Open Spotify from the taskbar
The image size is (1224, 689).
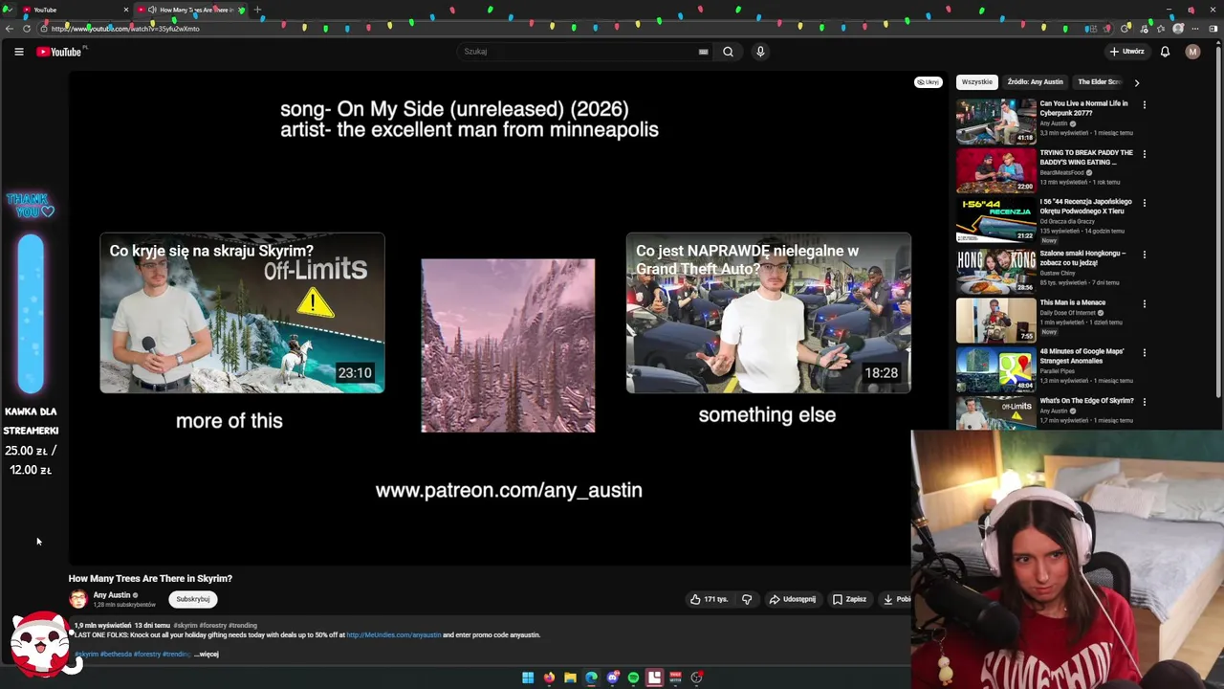click(x=633, y=678)
